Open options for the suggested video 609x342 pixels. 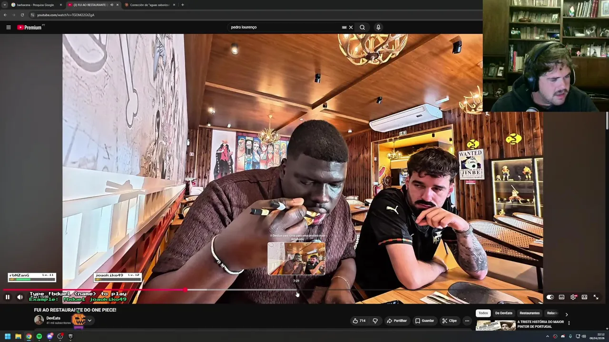(x=569, y=323)
